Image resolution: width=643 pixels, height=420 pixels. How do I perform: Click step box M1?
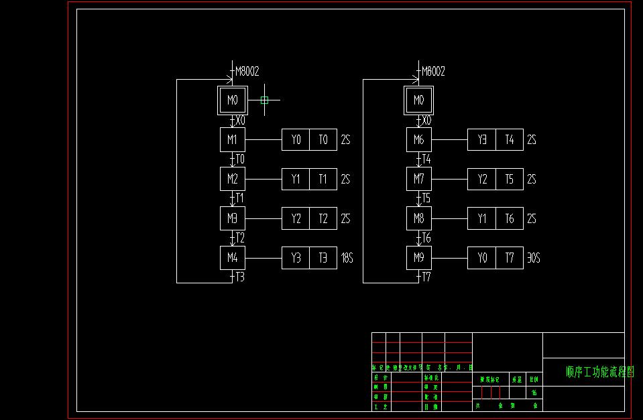point(233,140)
